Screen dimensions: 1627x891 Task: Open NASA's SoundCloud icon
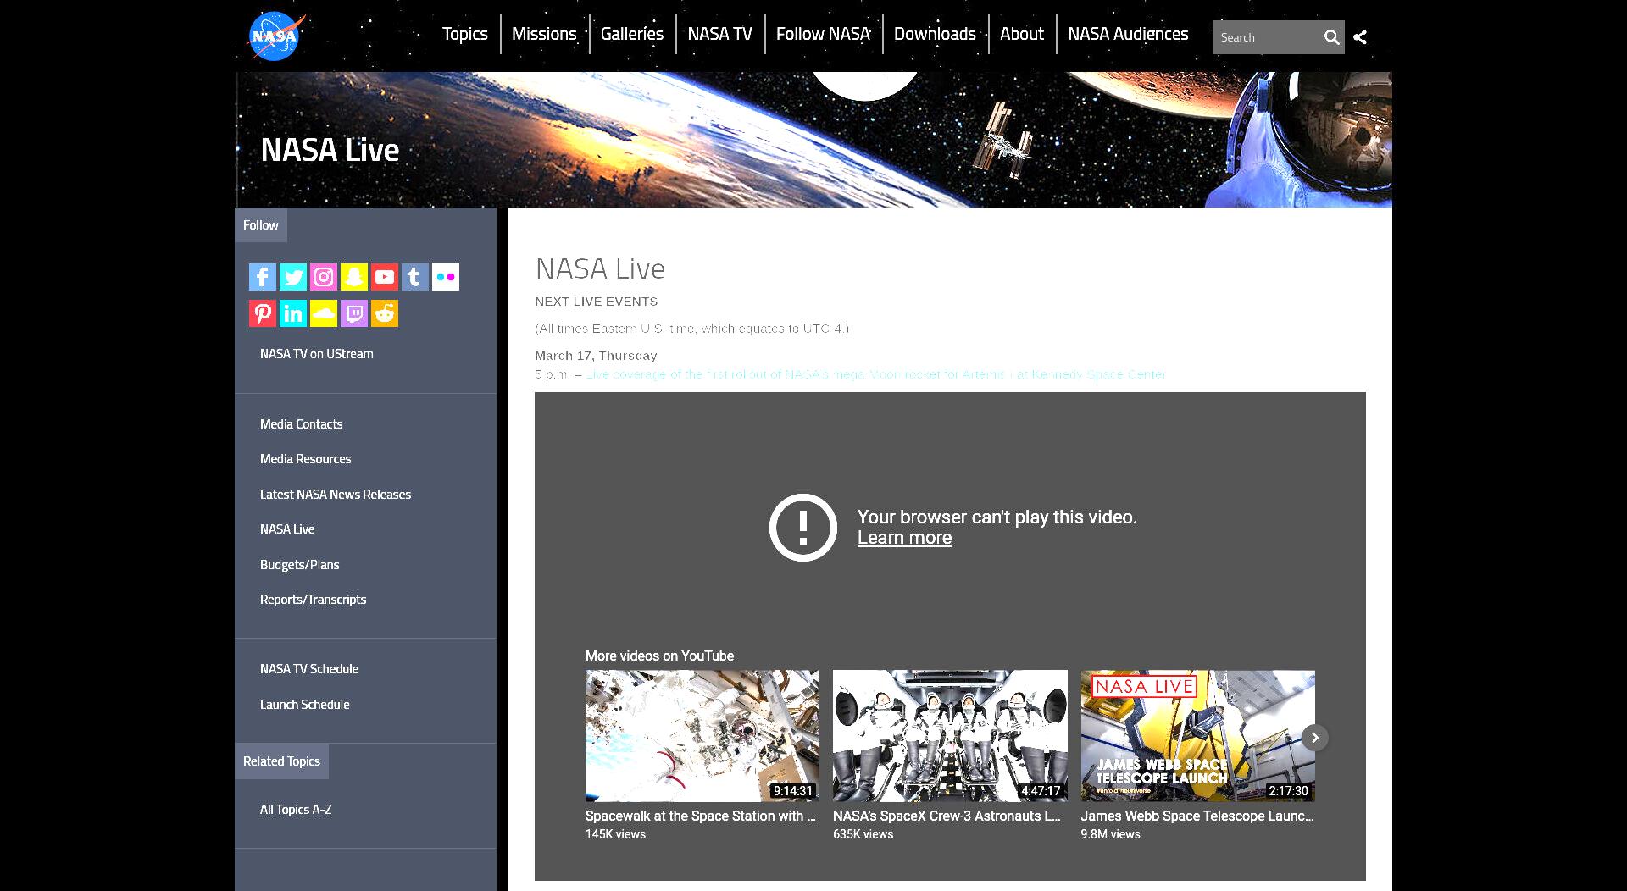(324, 313)
